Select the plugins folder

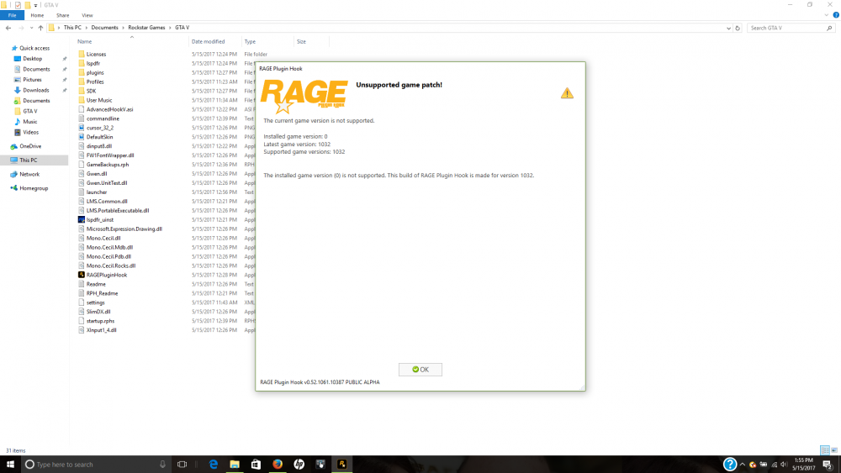click(x=95, y=72)
